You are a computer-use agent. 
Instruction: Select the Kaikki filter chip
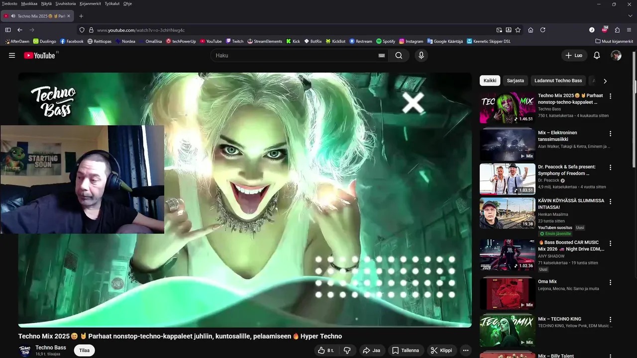pyautogui.click(x=490, y=81)
